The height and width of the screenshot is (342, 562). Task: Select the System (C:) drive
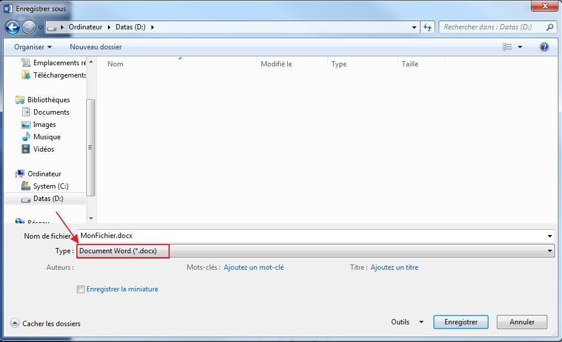click(51, 186)
